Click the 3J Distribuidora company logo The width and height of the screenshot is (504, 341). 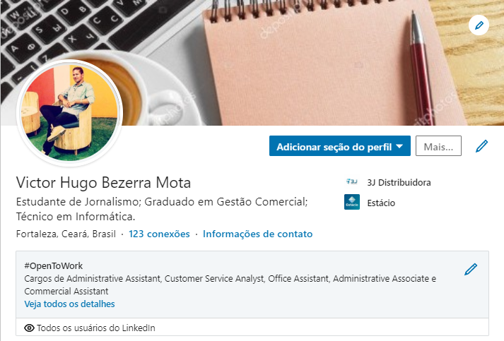pos(351,182)
